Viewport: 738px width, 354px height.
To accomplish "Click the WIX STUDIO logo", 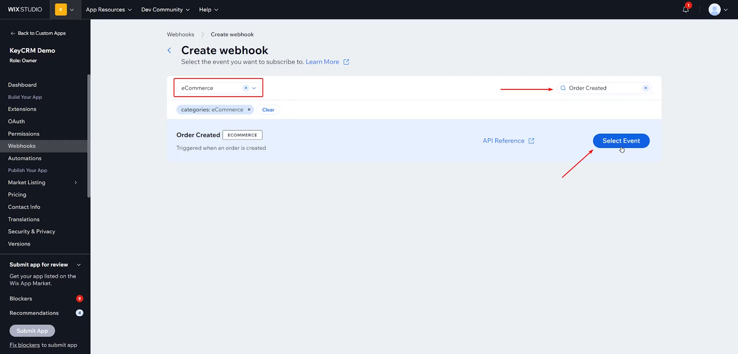I will coord(25,9).
